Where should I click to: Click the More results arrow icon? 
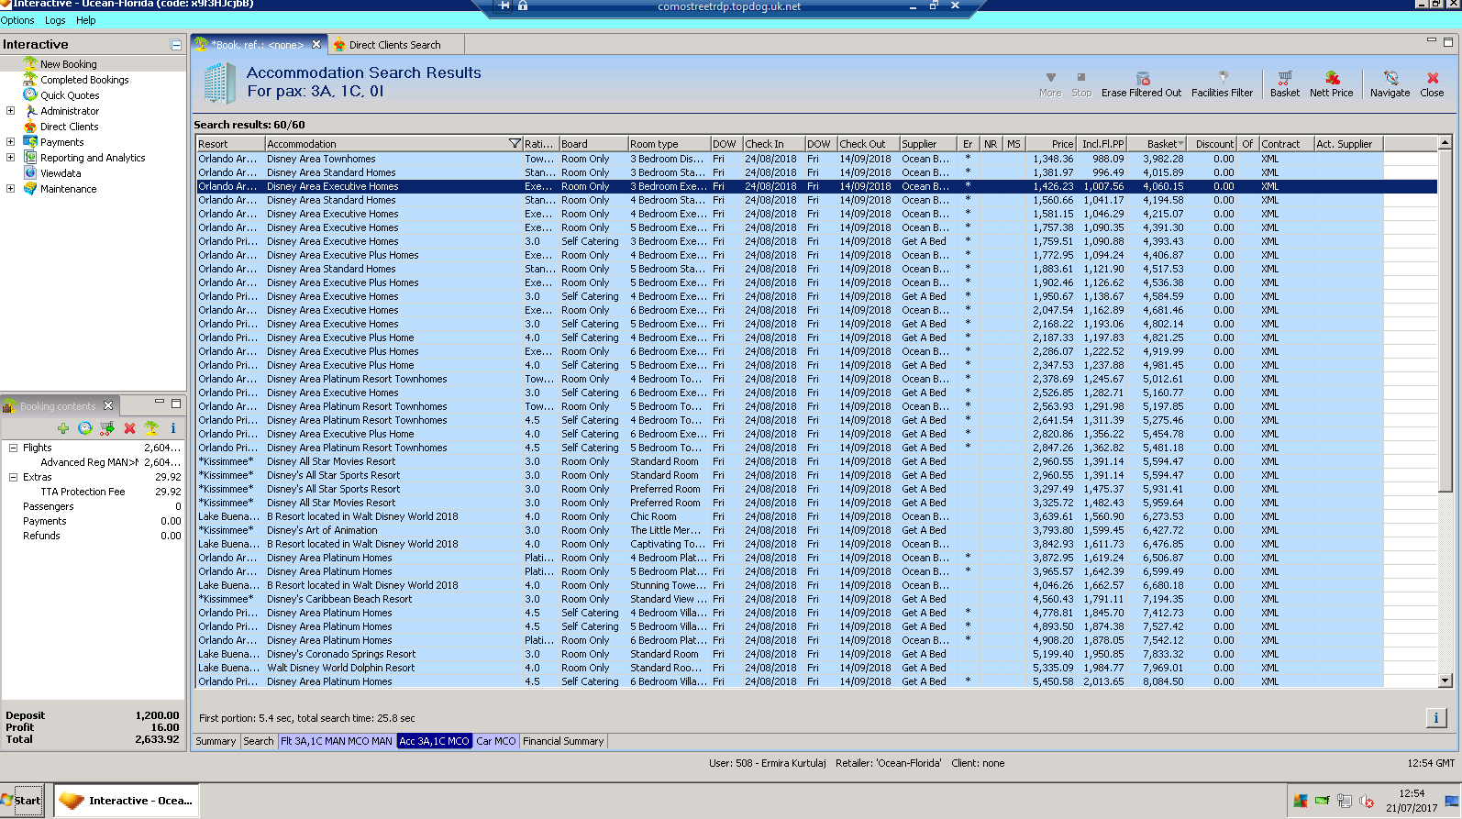click(x=1050, y=78)
